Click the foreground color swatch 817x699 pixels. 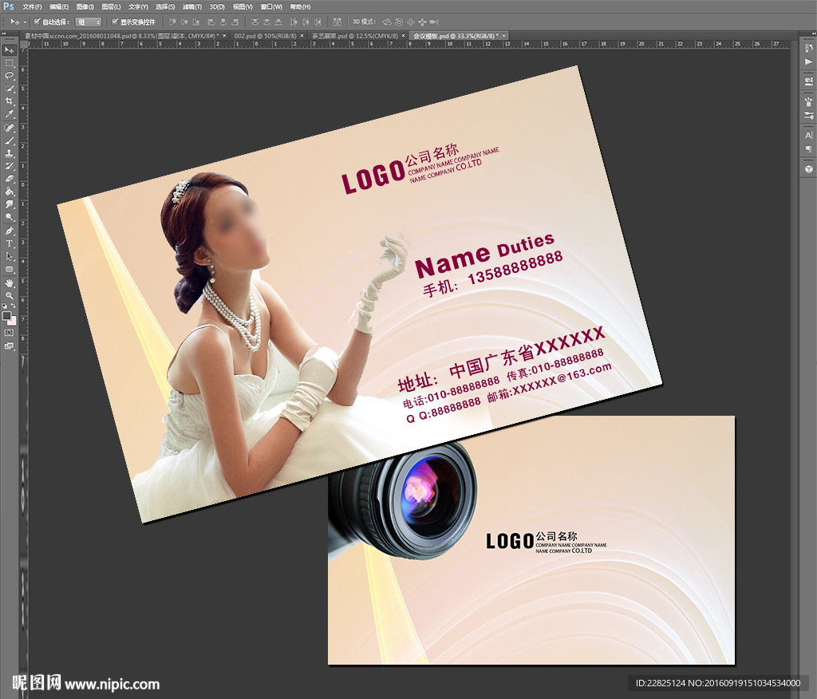point(6,315)
